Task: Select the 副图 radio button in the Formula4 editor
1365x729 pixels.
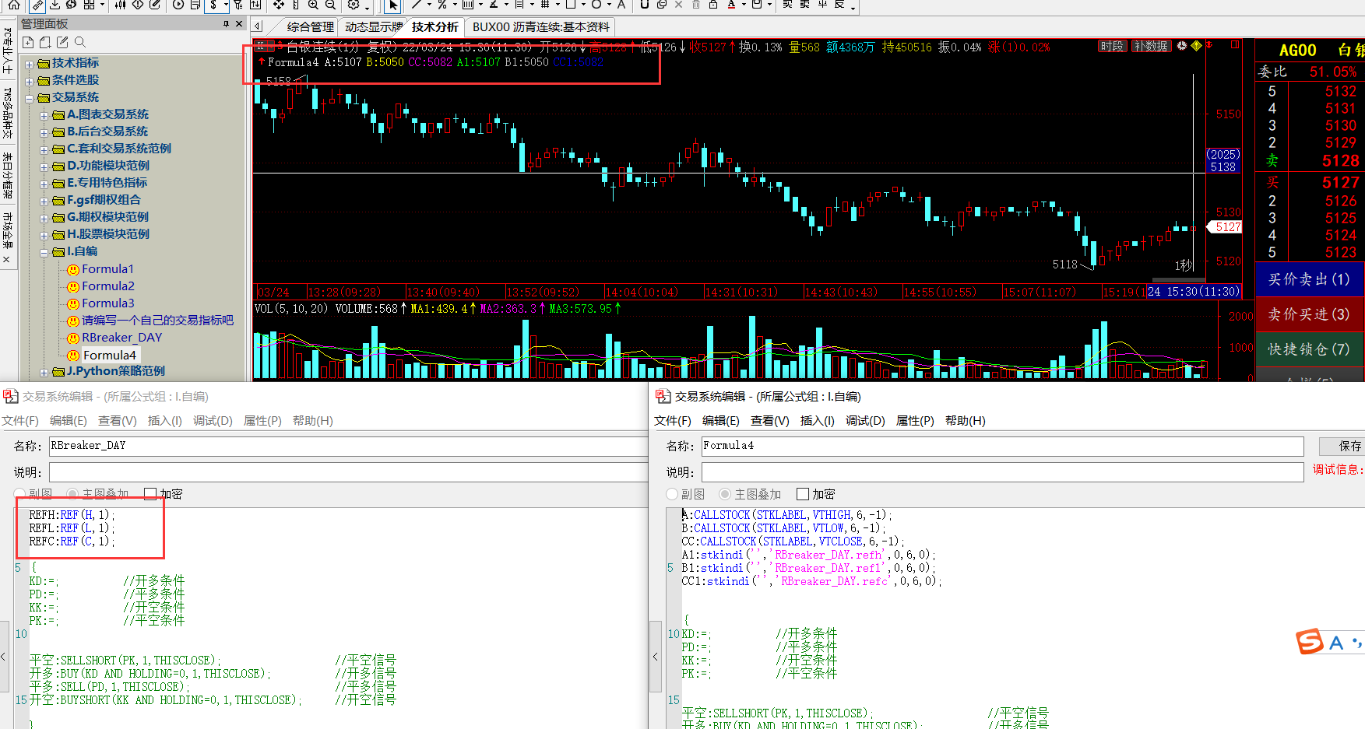Action: (672, 494)
